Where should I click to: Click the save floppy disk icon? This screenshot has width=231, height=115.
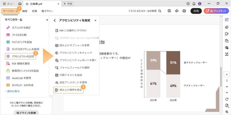[169, 11]
